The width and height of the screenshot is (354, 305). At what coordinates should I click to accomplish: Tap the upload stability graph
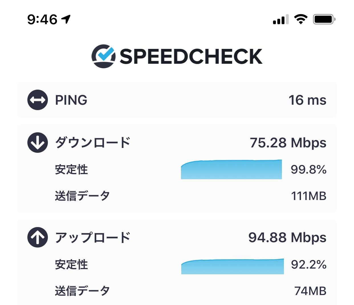(x=233, y=266)
